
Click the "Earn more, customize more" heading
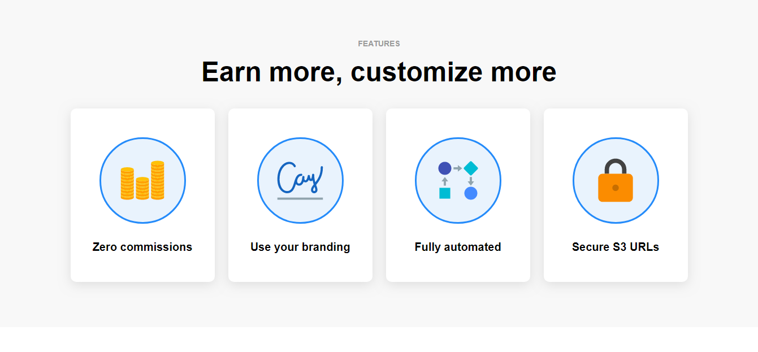pos(379,72)
